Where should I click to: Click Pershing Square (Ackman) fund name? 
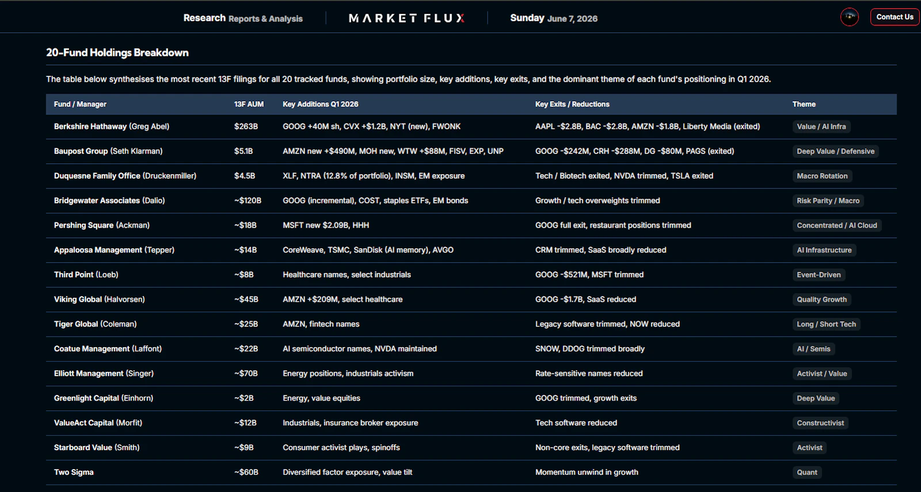coord(102,225)
